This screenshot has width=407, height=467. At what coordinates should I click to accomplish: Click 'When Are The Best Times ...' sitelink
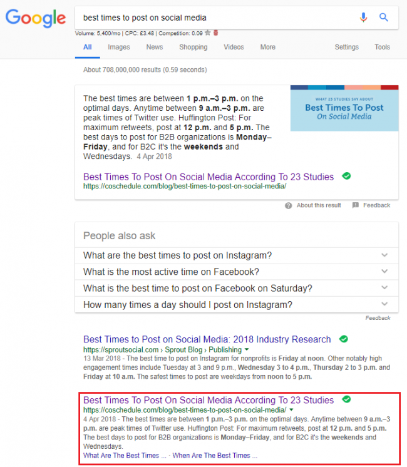[215, 456]
